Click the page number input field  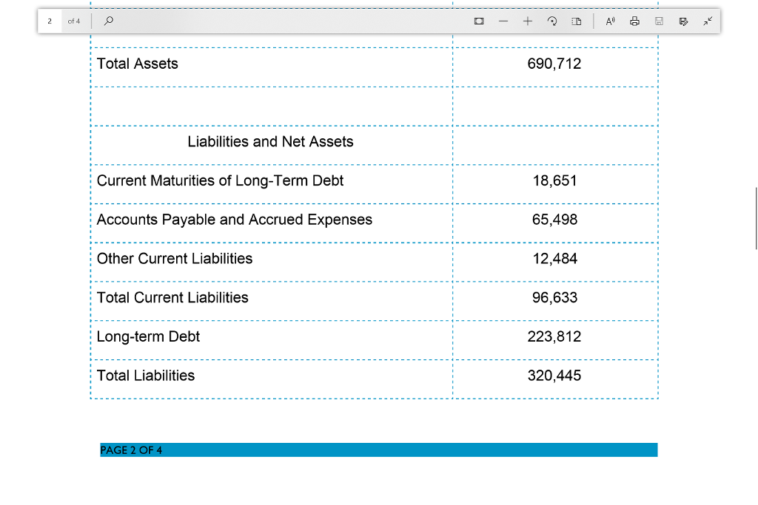click(x=50, y=21)
